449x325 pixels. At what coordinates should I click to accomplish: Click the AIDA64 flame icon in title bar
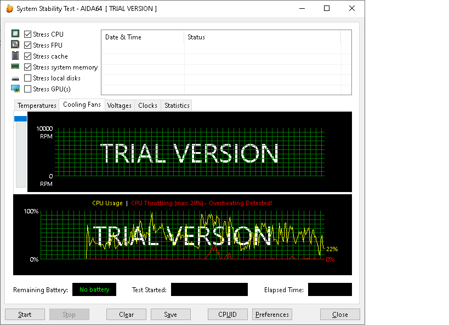9,8
